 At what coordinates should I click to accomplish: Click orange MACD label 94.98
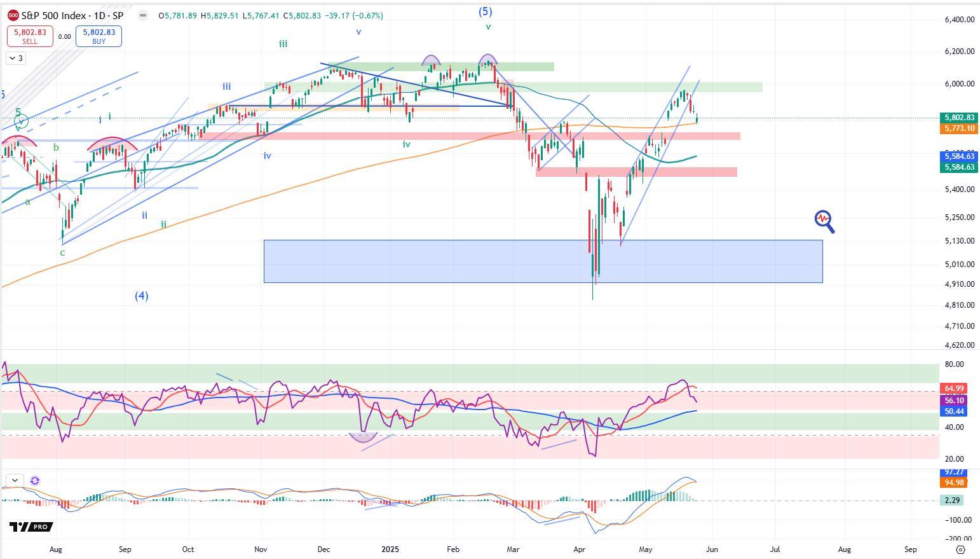tap(954, 483)
